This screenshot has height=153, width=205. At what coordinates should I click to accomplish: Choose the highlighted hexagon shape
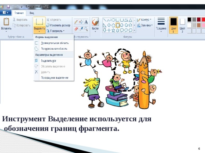point(118,25)
